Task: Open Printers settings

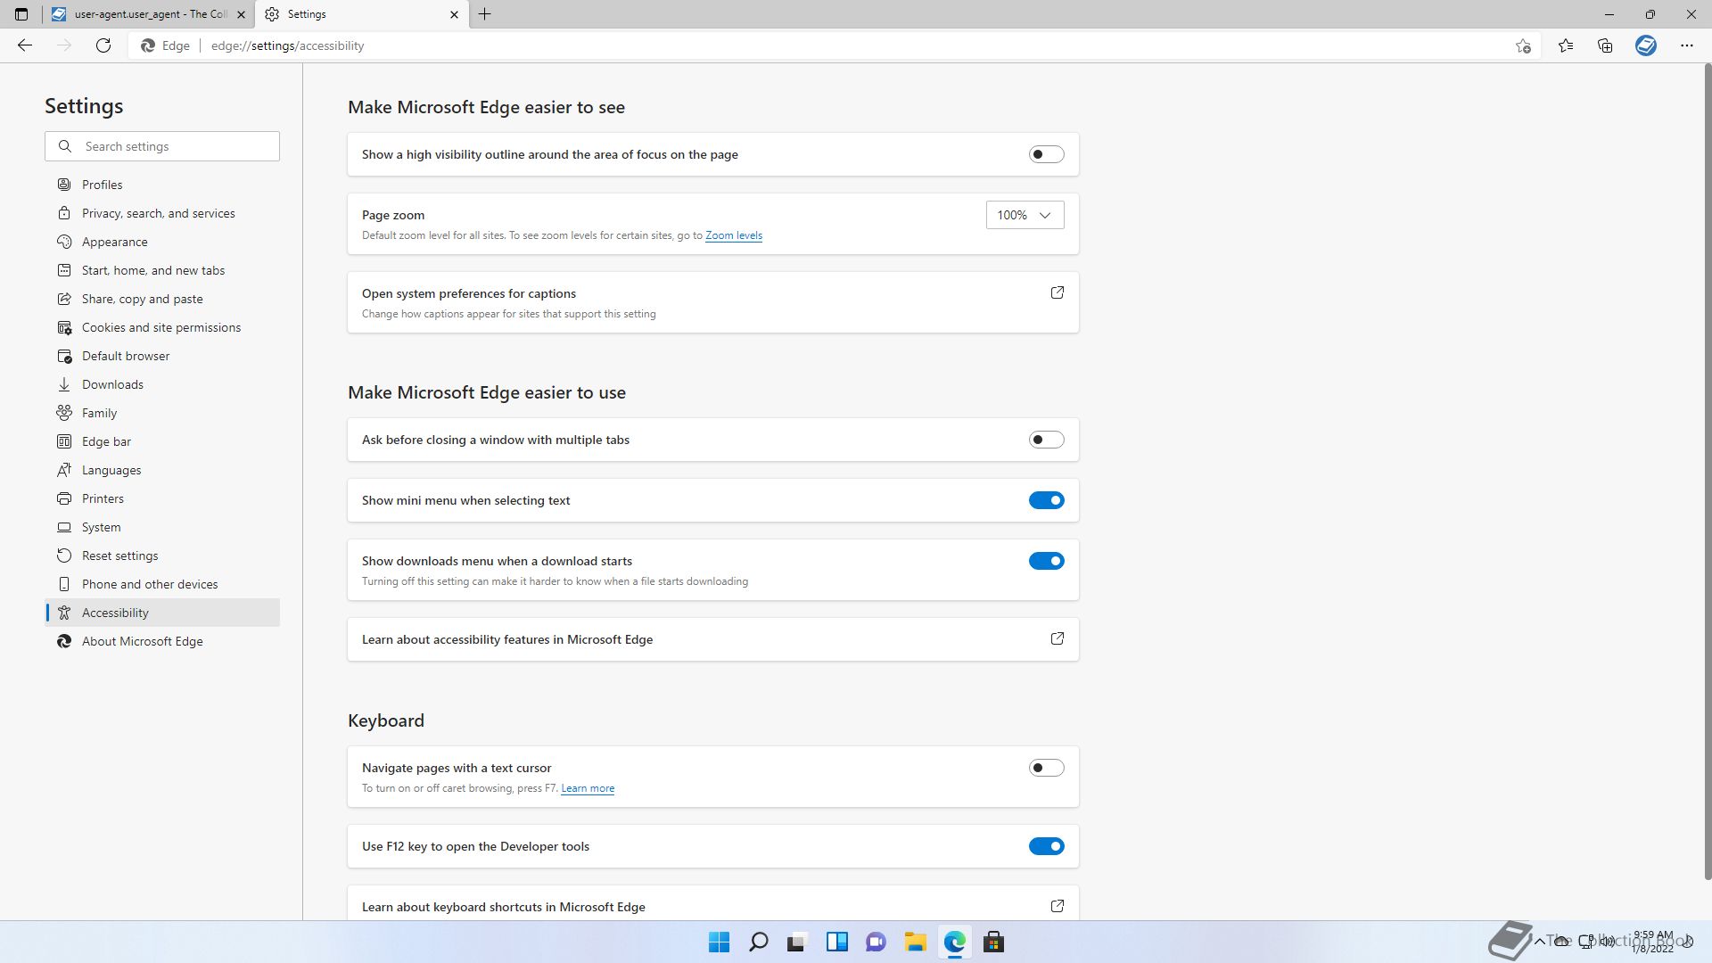Action: tap(162, 498)
